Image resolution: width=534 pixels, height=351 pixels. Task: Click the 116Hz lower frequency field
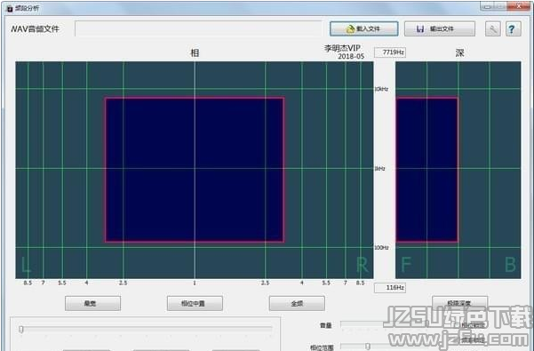pos(390,288)
